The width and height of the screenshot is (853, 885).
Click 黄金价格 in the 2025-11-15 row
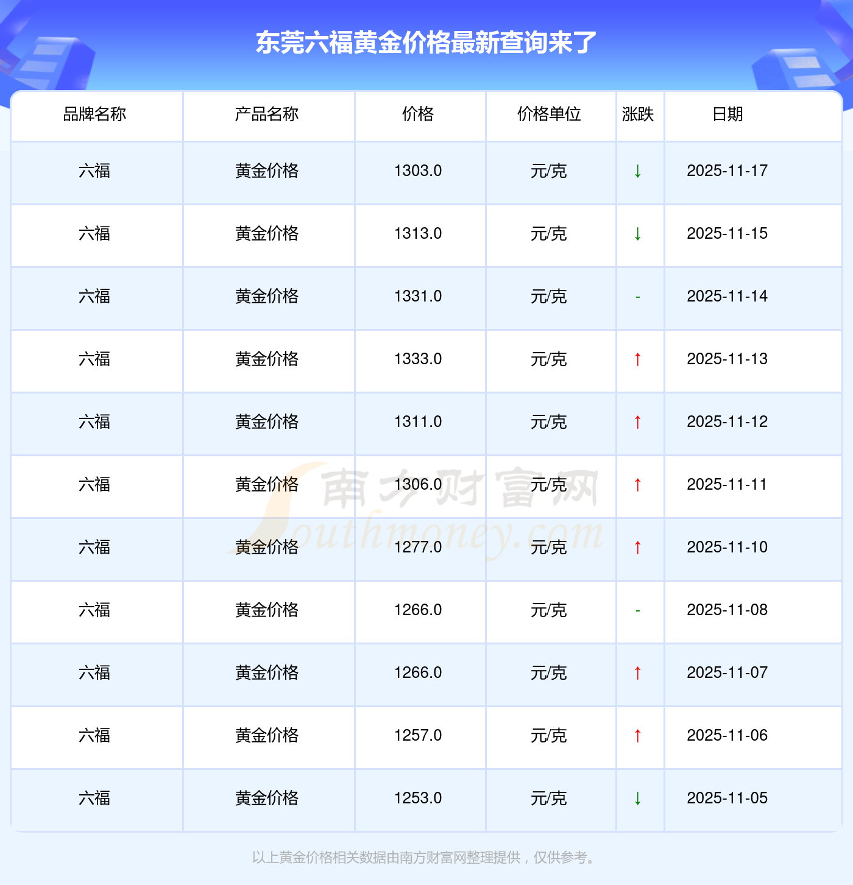(267, 233)
